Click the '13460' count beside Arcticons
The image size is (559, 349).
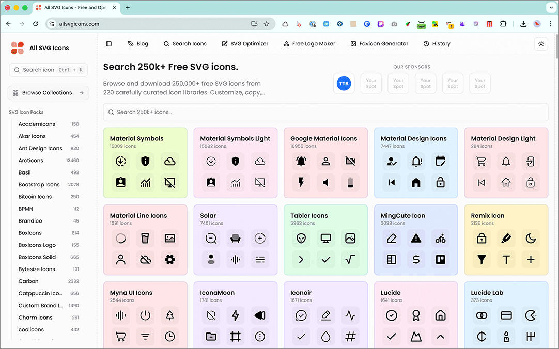[72, 161]
